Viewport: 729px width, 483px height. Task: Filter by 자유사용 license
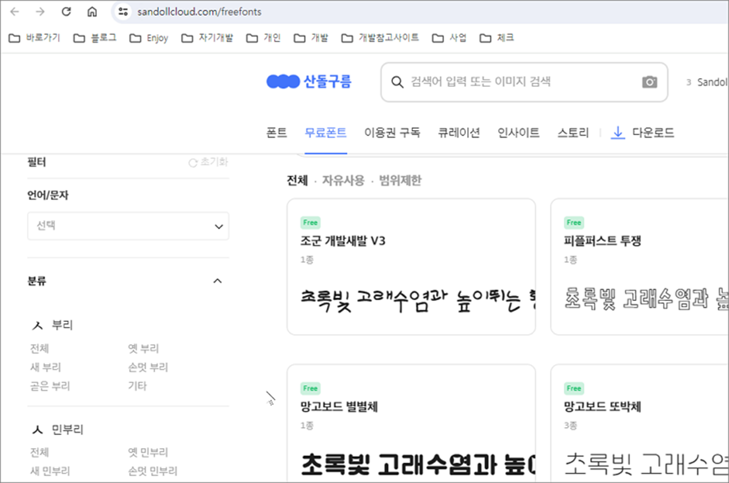344,181
